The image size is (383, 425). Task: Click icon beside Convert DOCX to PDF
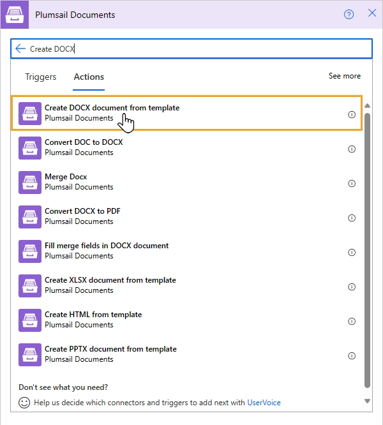30,216
